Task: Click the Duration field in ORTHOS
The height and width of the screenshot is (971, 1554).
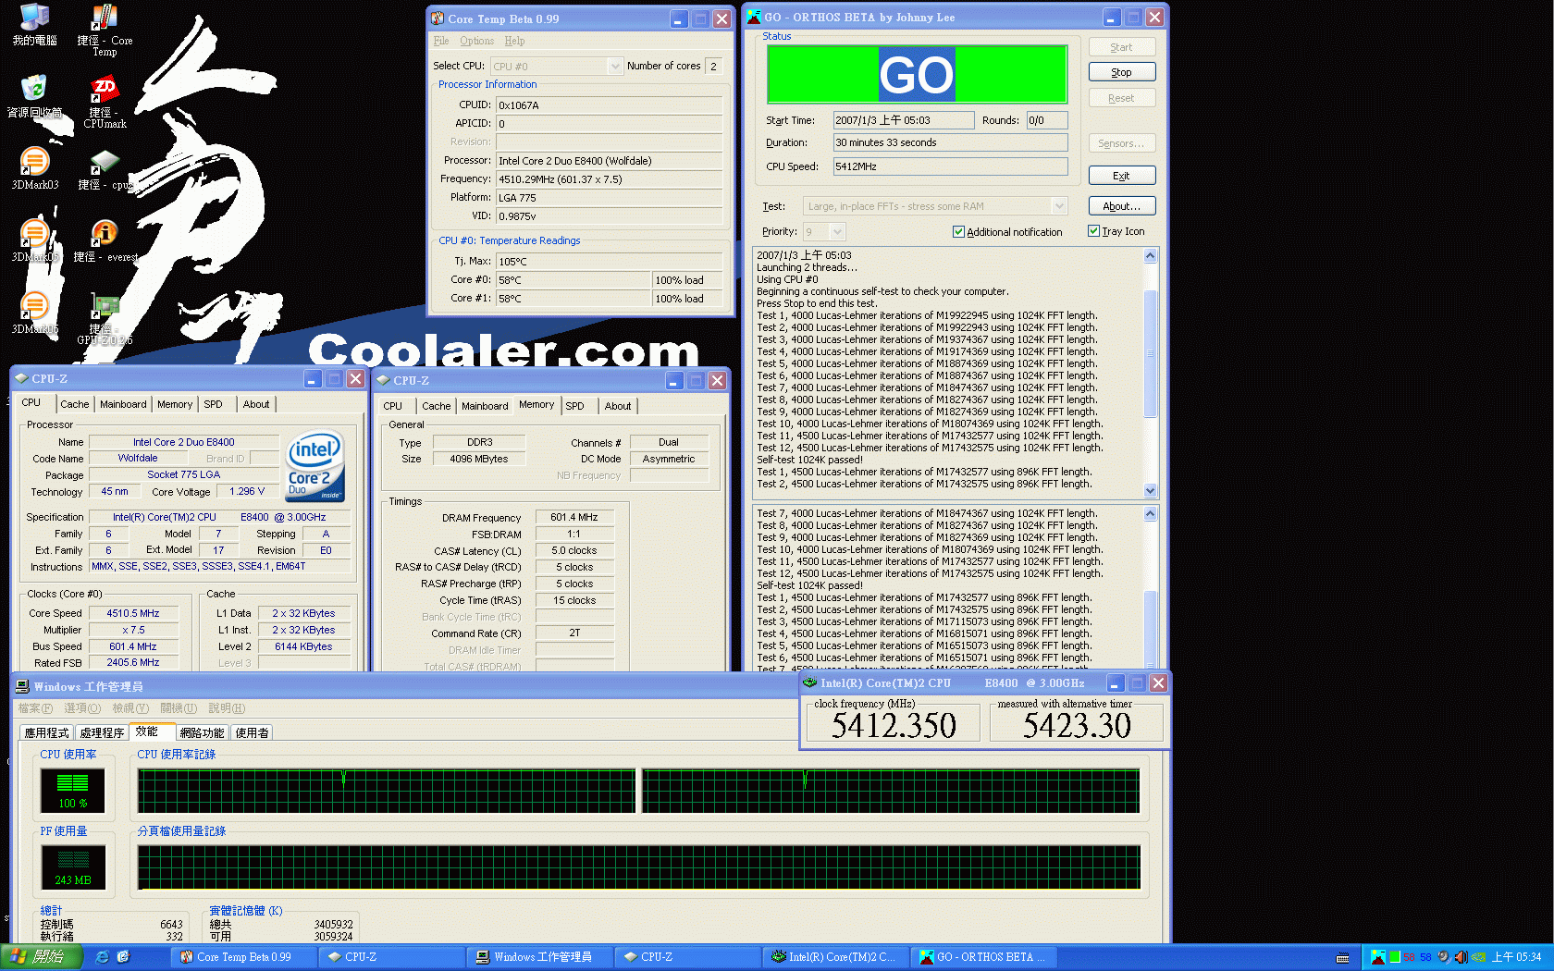Action: 950,142
